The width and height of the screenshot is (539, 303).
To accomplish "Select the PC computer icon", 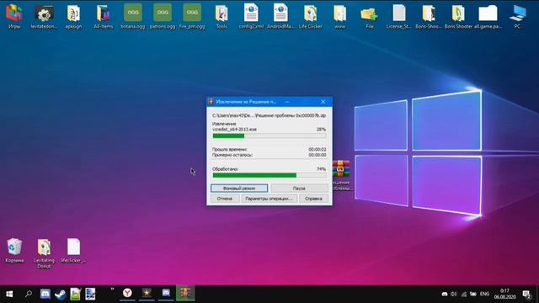I will tap(517, 16).
